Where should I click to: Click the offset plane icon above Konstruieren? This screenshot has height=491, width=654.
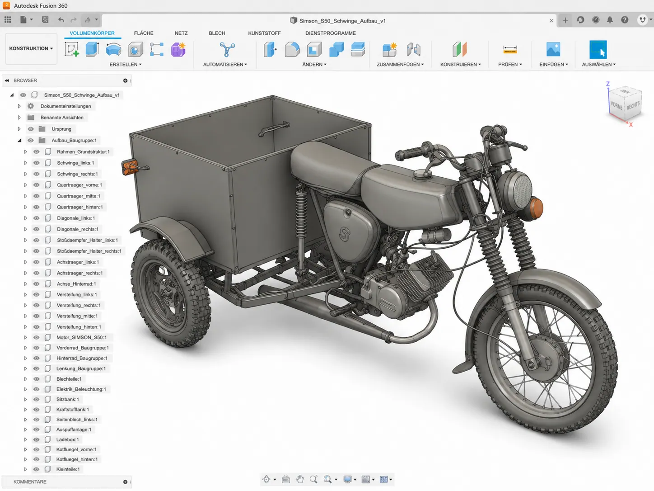pos(459,49)
